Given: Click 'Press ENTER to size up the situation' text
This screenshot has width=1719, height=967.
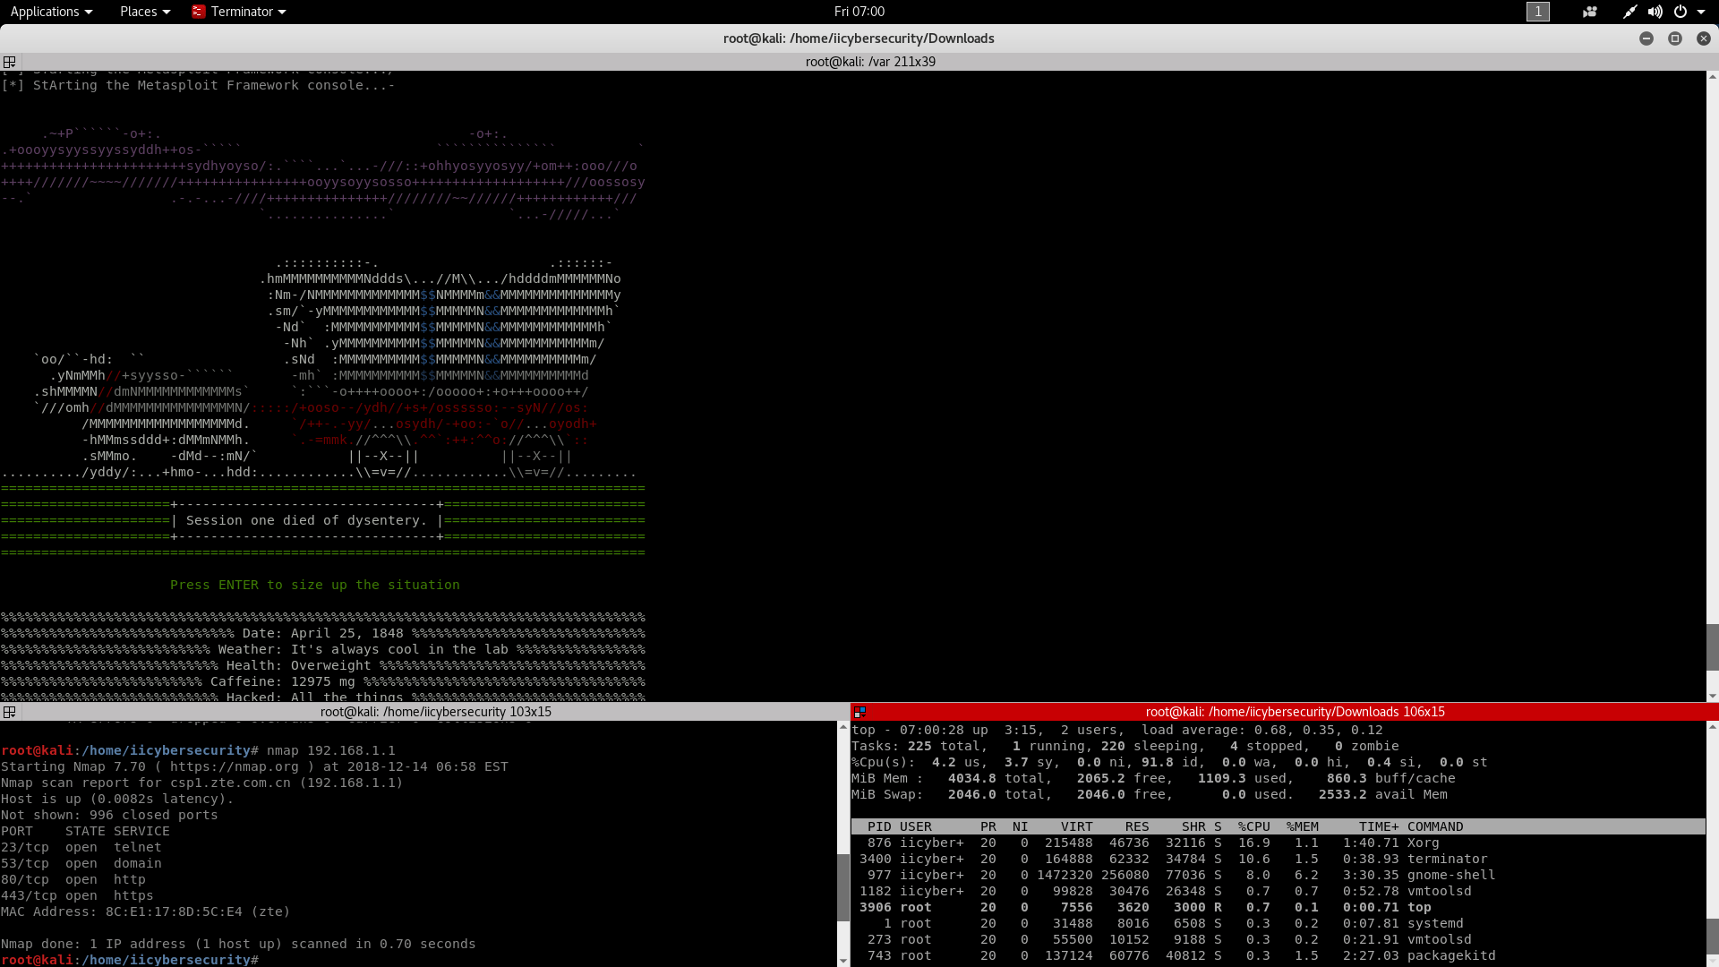Looking at the screenshot, I should [315, 585].
